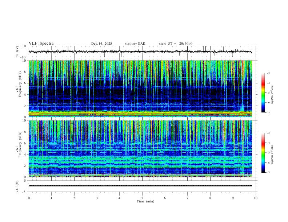Click time-axis tick label "8"
Screen dimensions: 288x222
click(x=210, y=198)
